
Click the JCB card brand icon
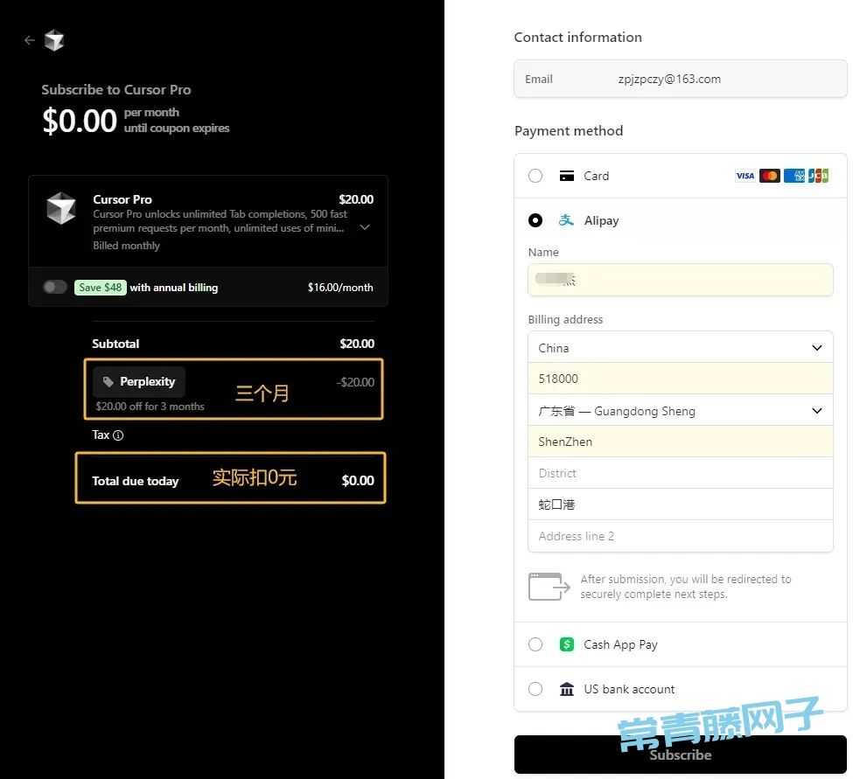pos(817,176)
